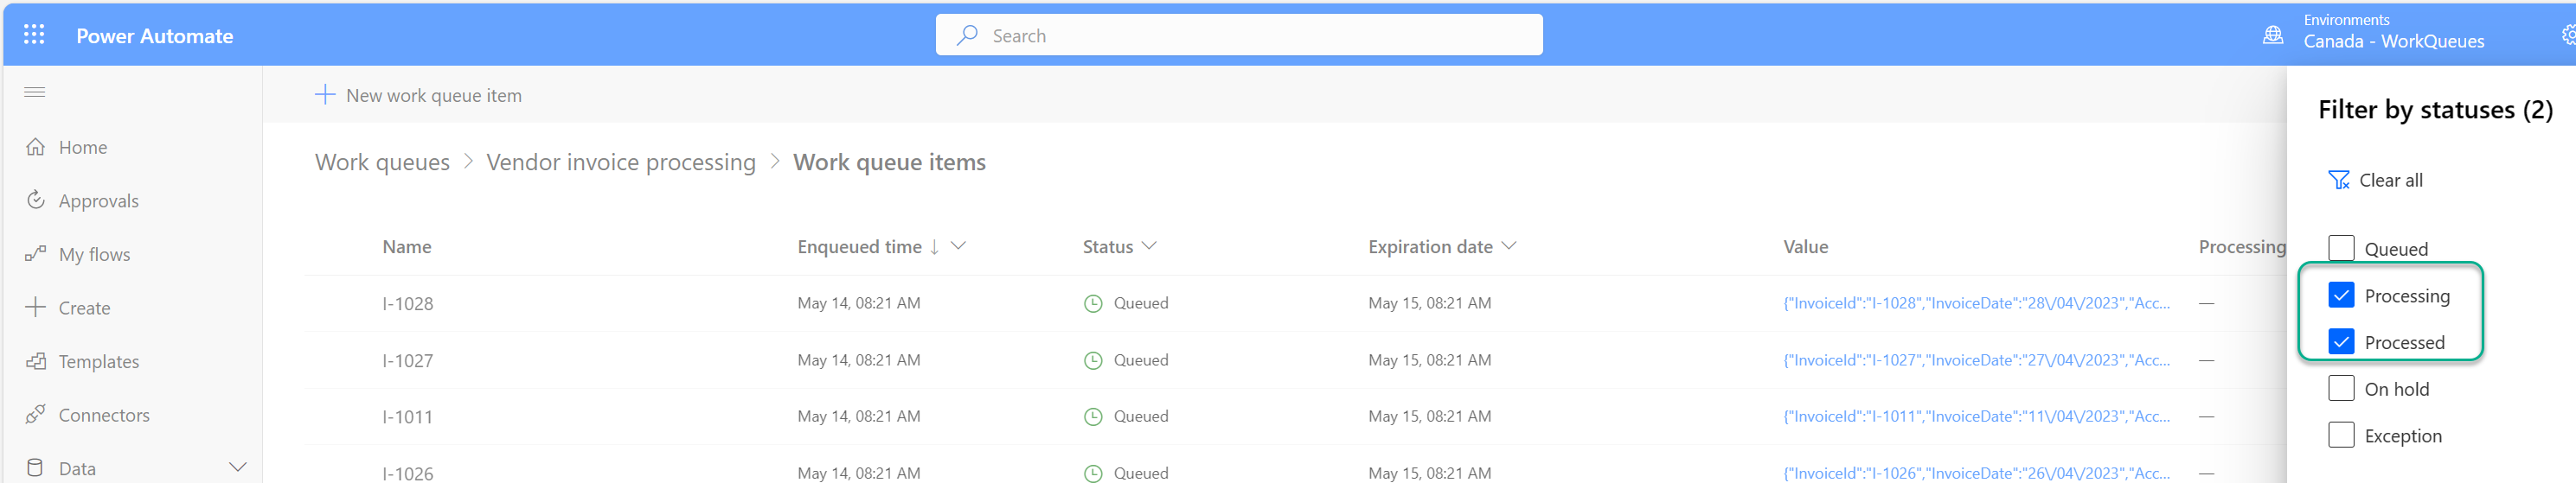Image resolution: width=2576 pixels, height=483 pixels.
Task: Check the Queued status checkbox
Action: (2341, 249)
